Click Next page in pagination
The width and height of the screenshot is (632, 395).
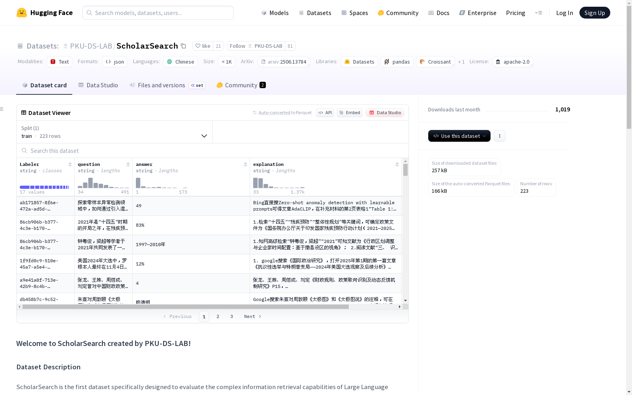[252, 316]
